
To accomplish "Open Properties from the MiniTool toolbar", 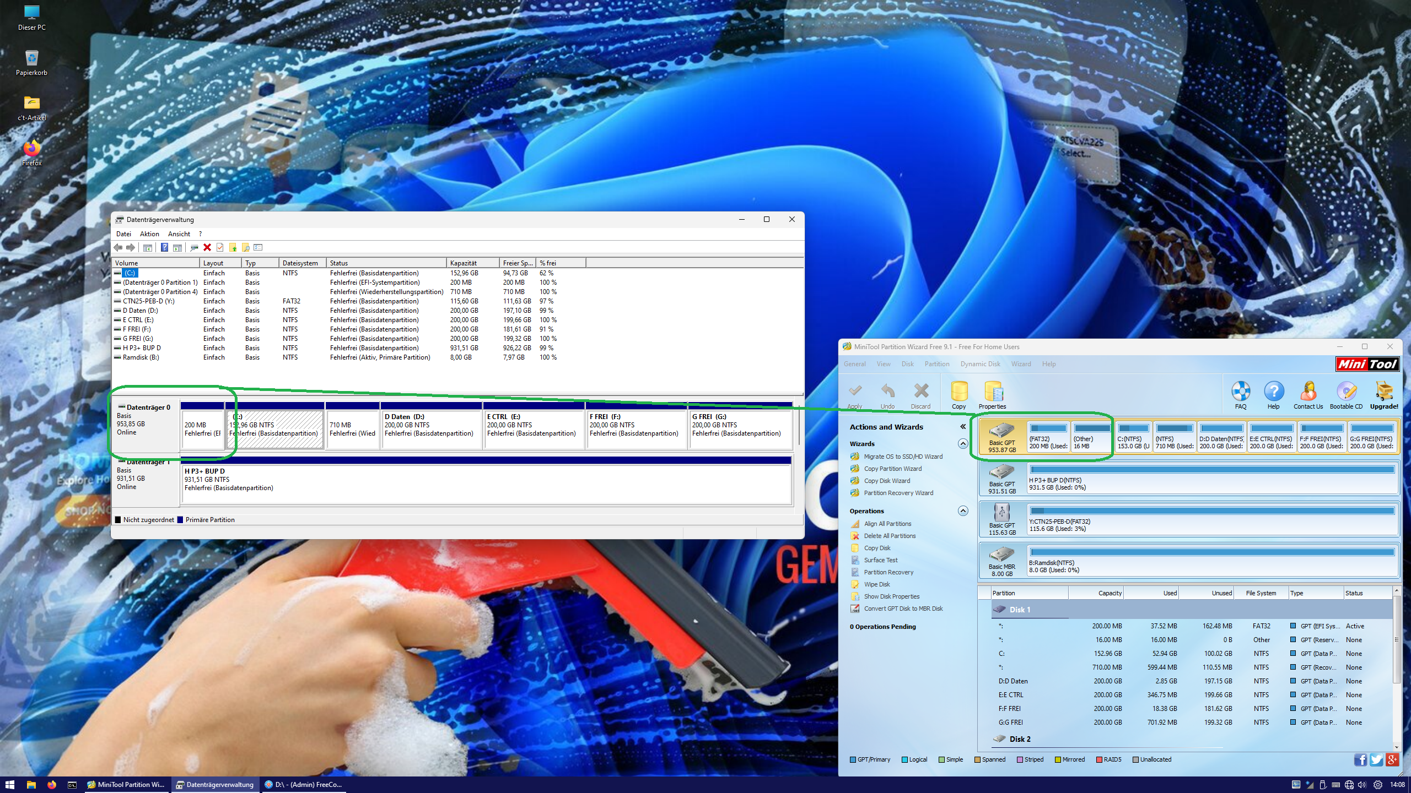I will pyautogui.click(x=993, y=392).
